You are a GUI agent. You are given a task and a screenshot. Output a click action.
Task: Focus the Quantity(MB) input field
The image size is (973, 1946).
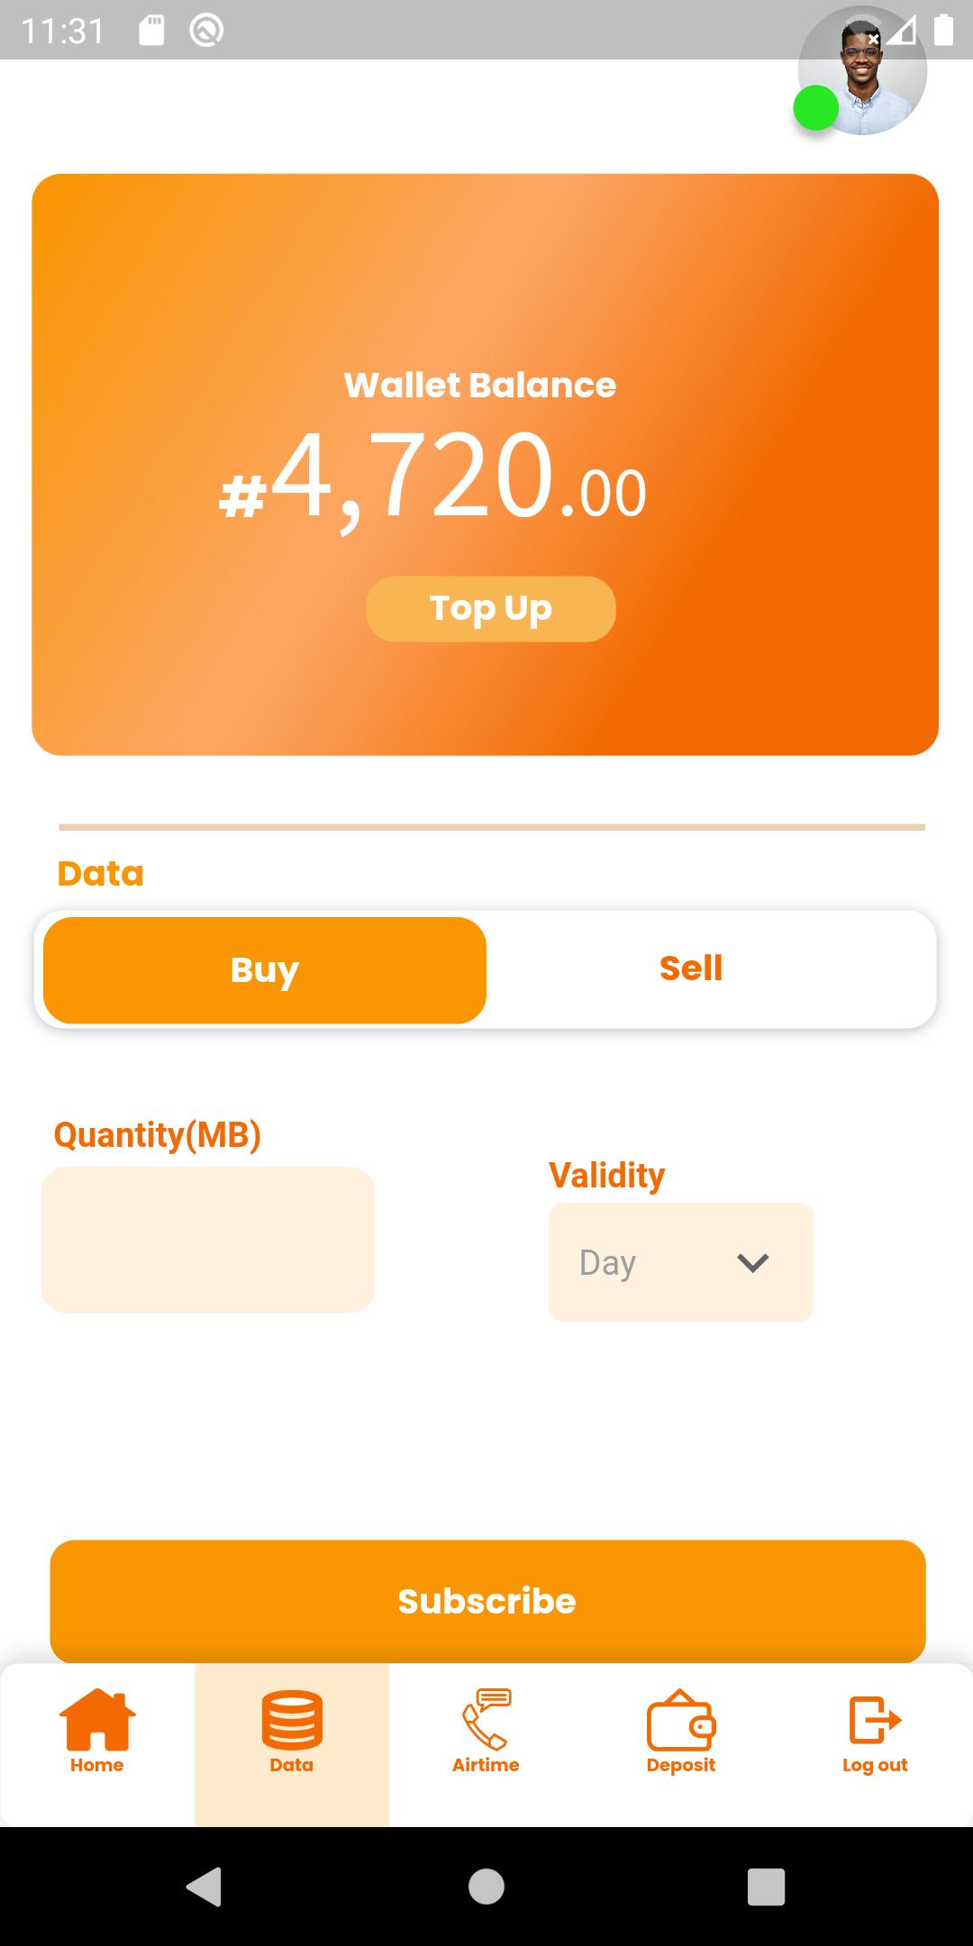click(207, 1240)
